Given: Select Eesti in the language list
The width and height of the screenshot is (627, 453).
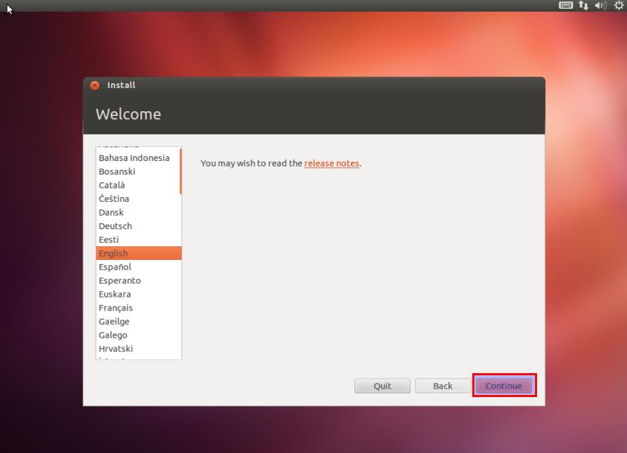Looking at the screenshot, I should click(x=139, y=239).
